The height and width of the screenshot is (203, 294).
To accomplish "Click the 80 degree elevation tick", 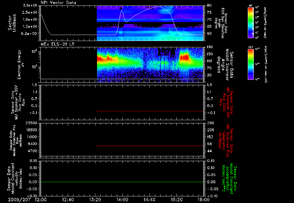I will 209,5.
